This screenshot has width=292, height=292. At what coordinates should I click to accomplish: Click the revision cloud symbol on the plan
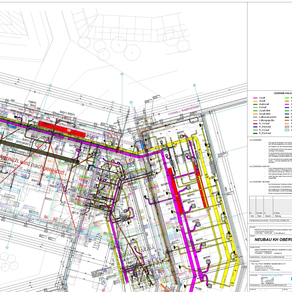(x=42, y=143)
